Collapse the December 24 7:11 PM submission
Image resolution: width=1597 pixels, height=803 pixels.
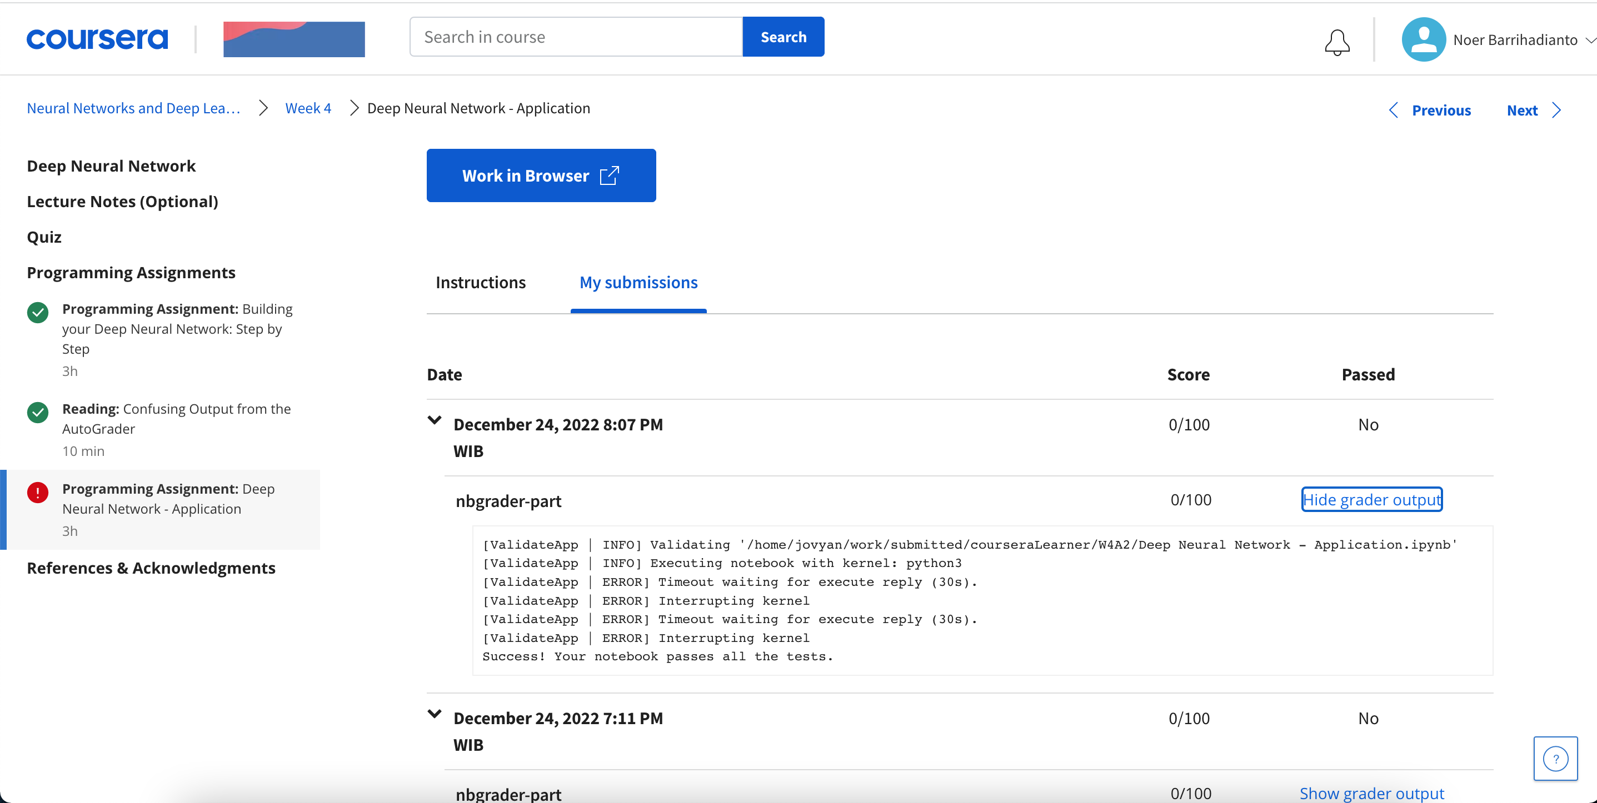(x=435, y=714)
